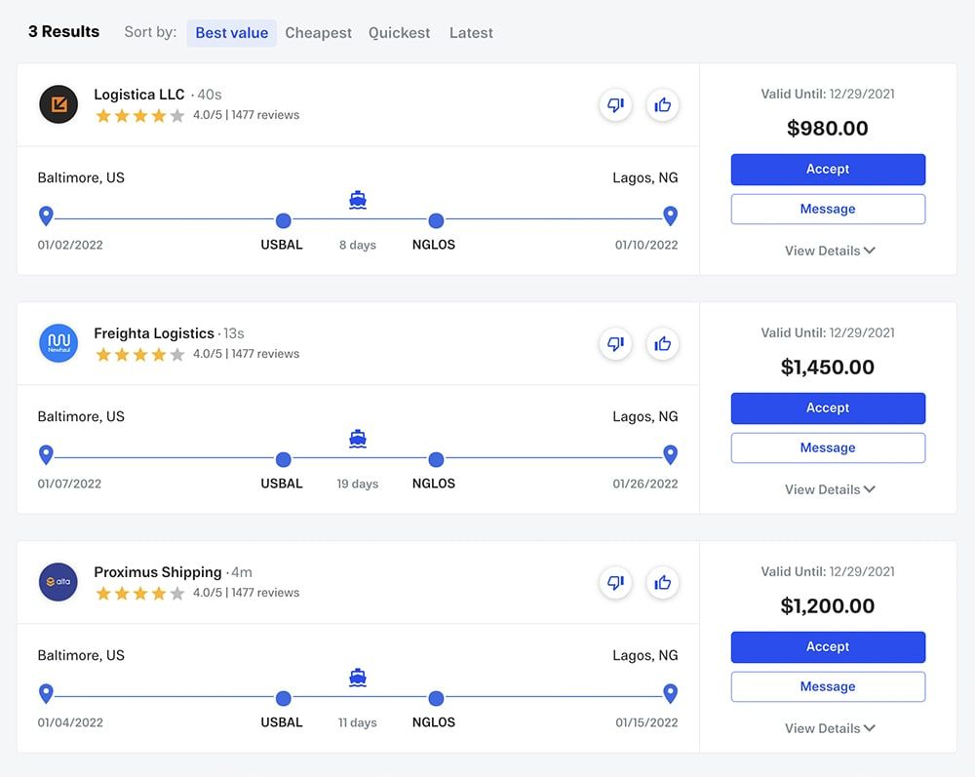This screenshot has height=777, width=975.
Task: Click the NGLOS port marker on Proximus route
Action: 436,699
